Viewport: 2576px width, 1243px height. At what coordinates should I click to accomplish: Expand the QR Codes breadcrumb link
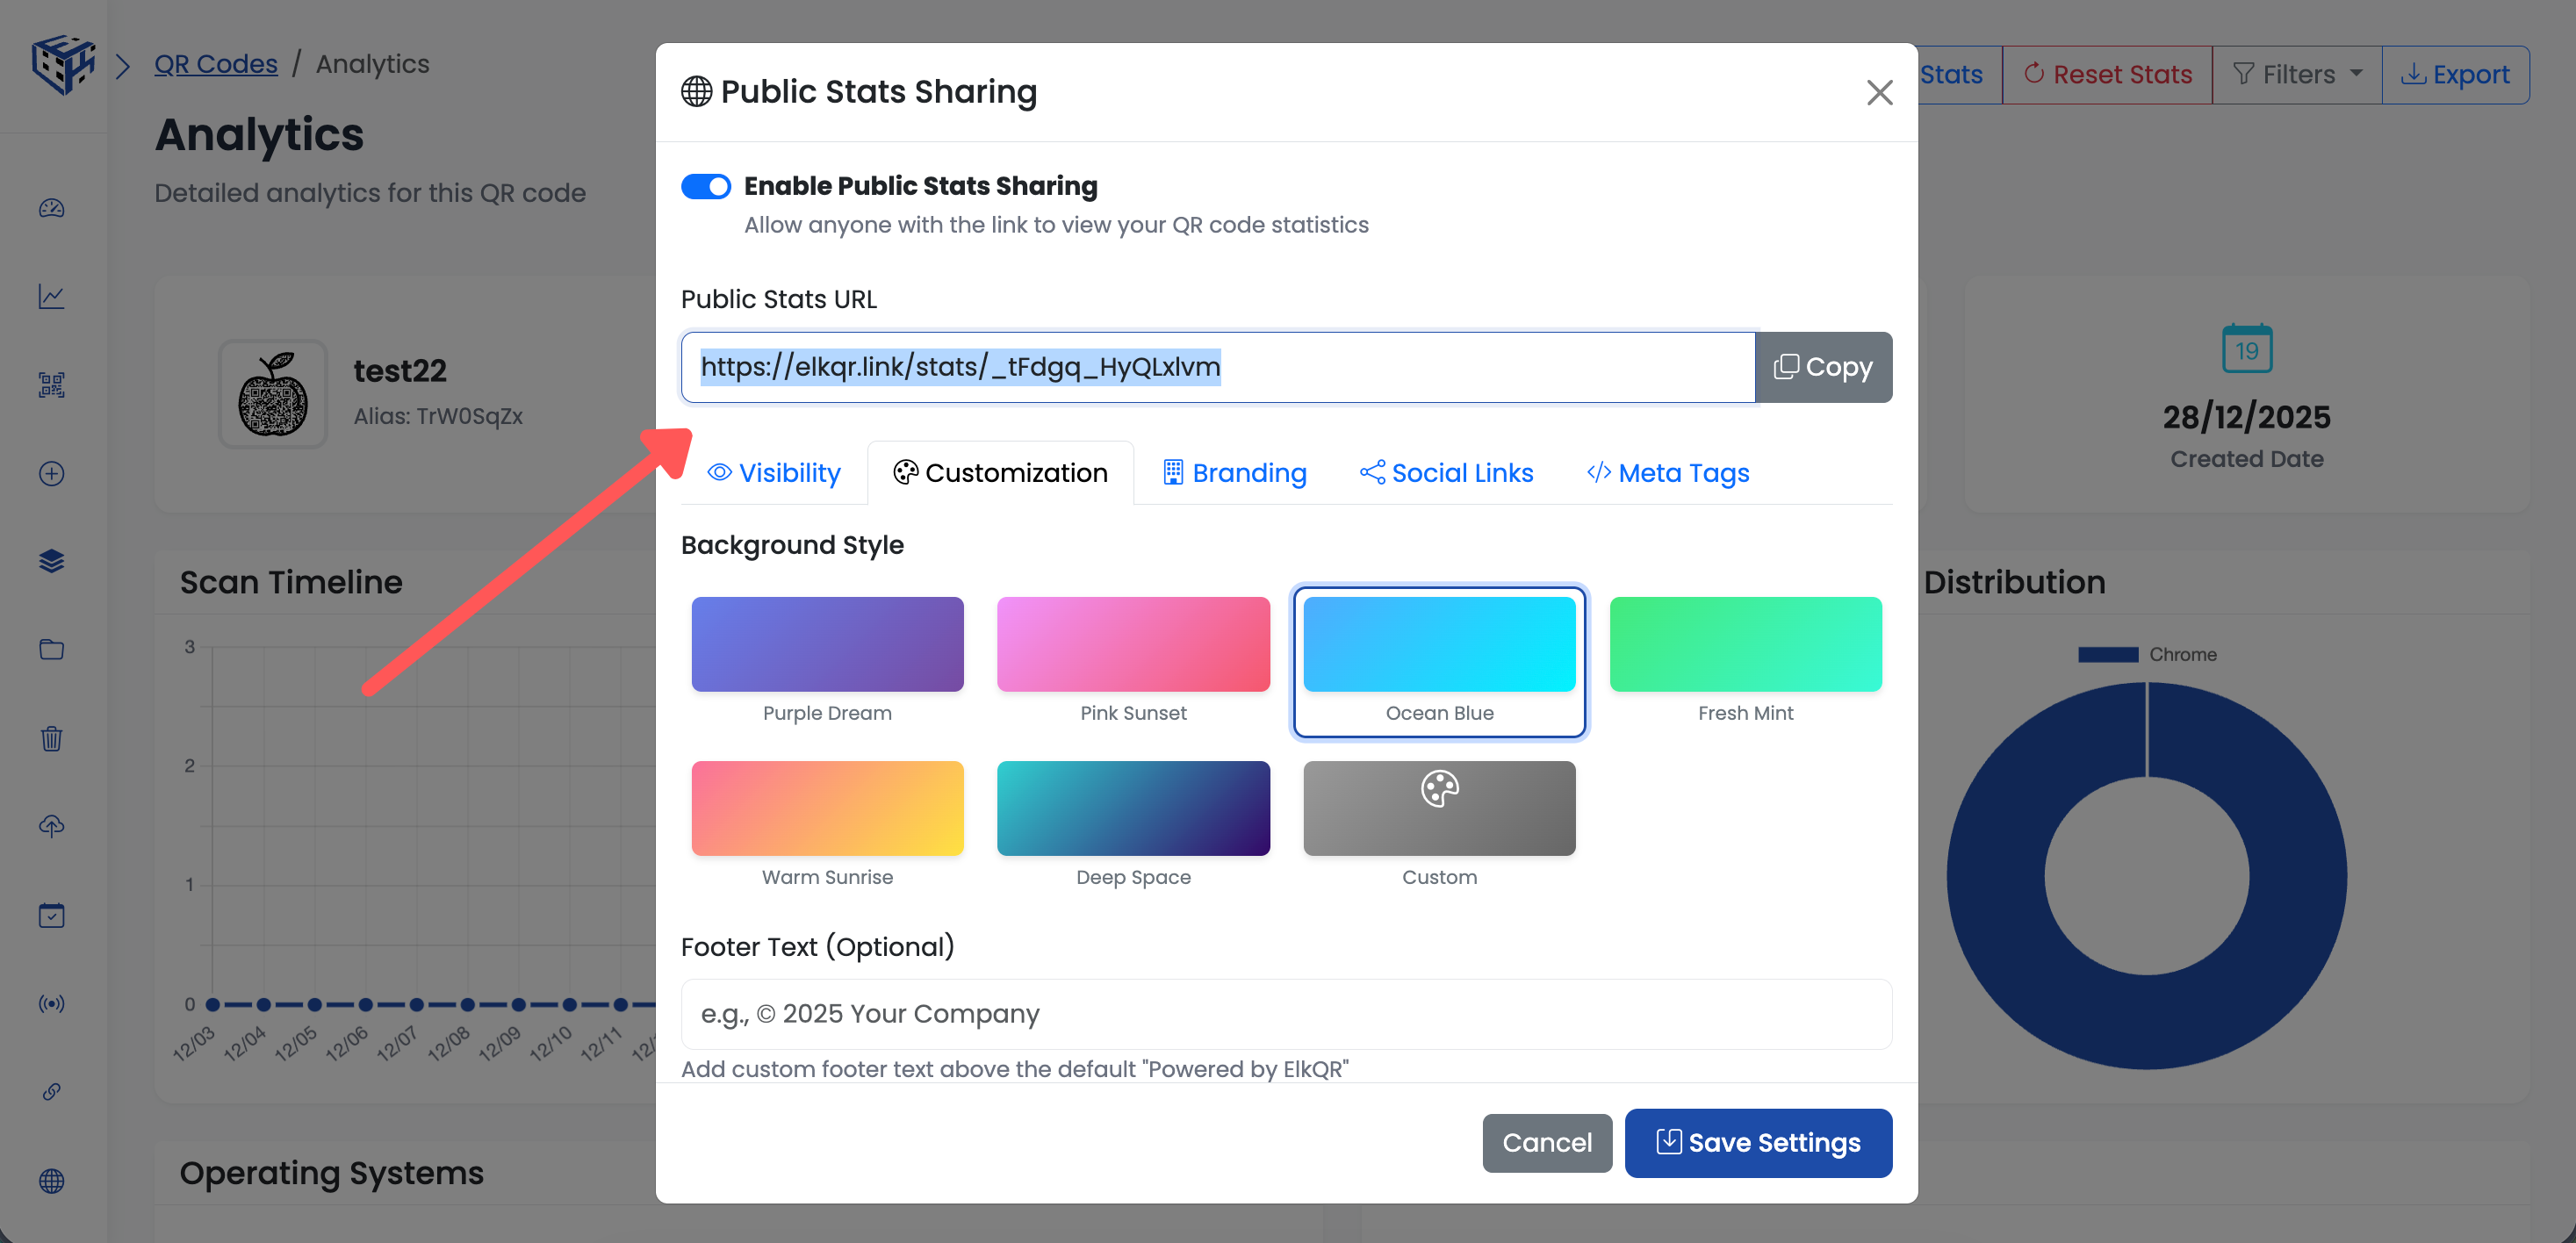(216, 63)
